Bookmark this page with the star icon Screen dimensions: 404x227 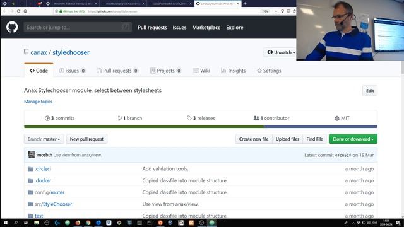294,11
